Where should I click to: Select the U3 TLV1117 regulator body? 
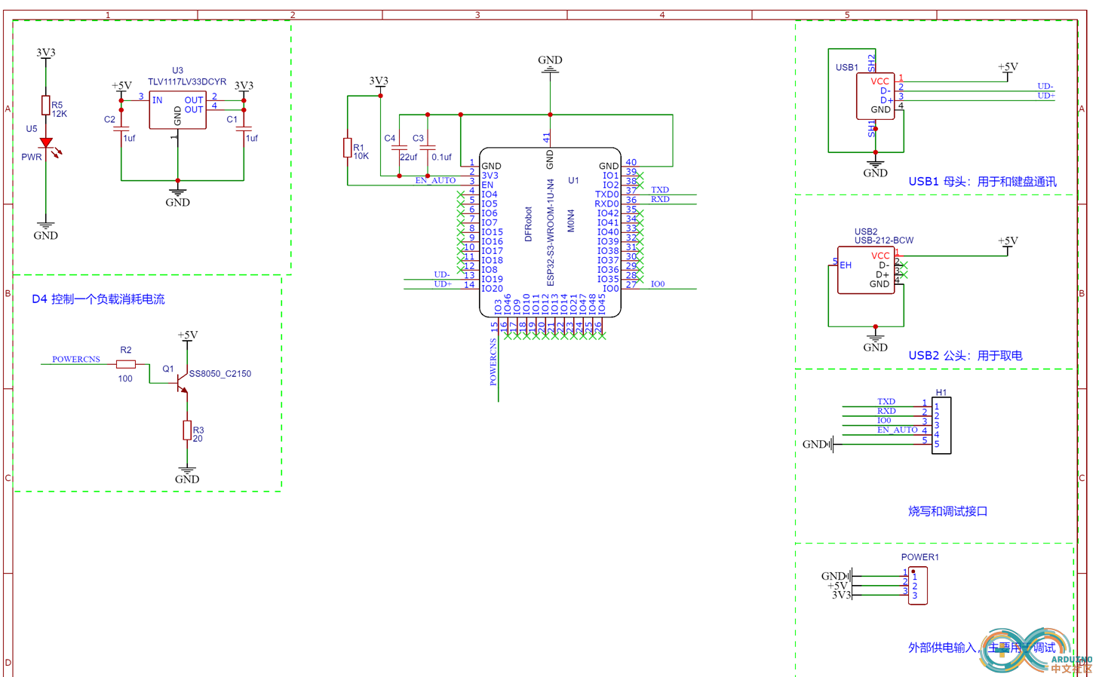click(x=177, y=110)
